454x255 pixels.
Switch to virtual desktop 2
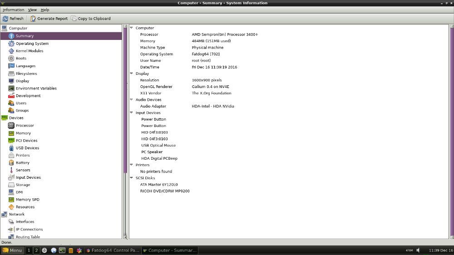point(36,250)
